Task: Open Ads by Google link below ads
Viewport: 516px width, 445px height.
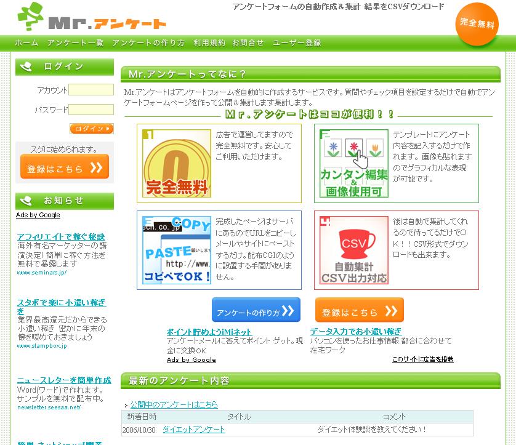Action: pos(191,360)
